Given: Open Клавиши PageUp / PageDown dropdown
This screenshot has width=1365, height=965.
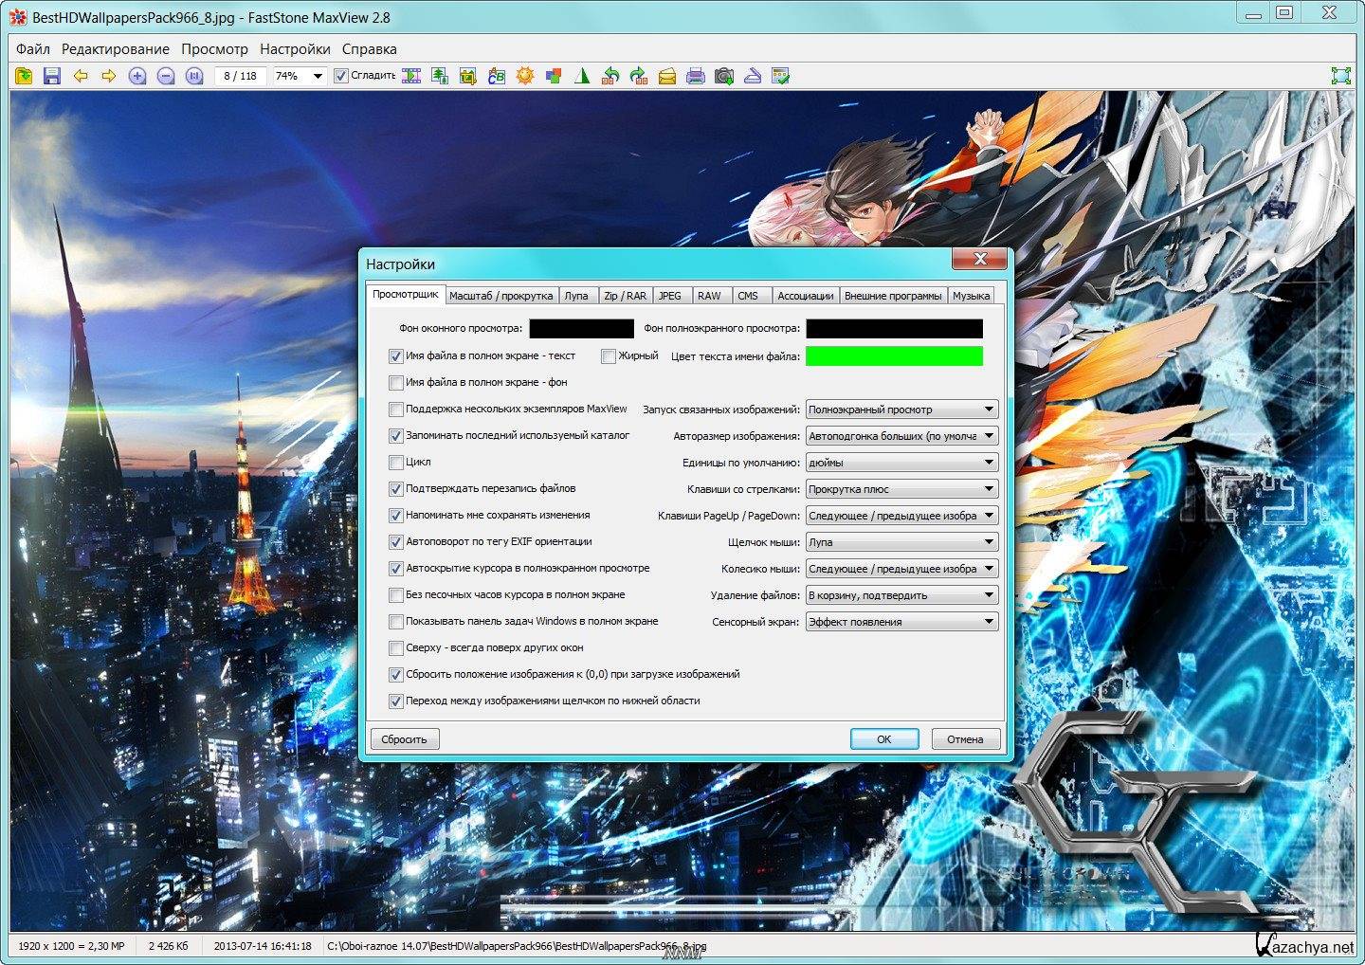Looking at the screenshot, I should click(x=901, y=516).
